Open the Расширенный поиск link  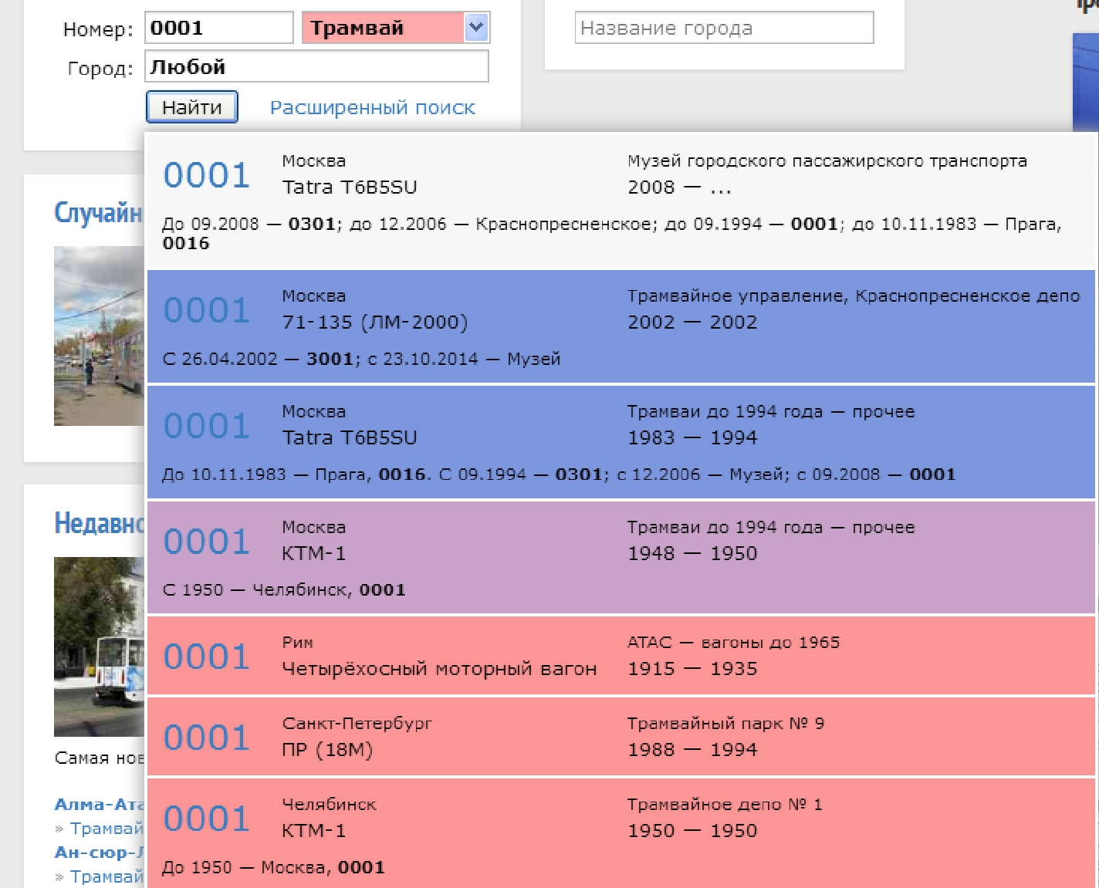click(372, 108)
